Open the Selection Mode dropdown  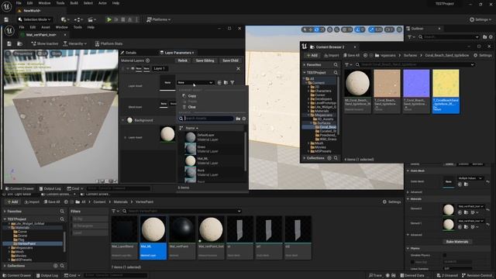(x=34, y=19)
